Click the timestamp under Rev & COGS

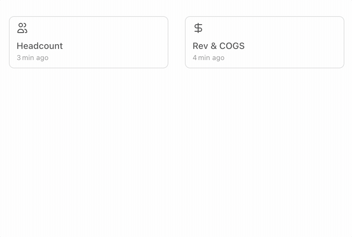tap(209, 58)
